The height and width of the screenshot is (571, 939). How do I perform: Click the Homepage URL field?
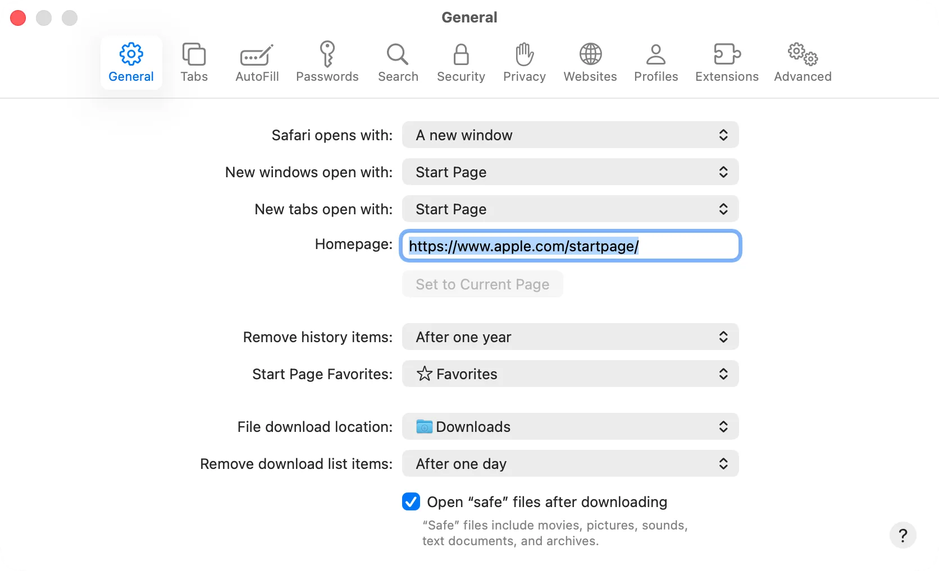pos(570,246)
